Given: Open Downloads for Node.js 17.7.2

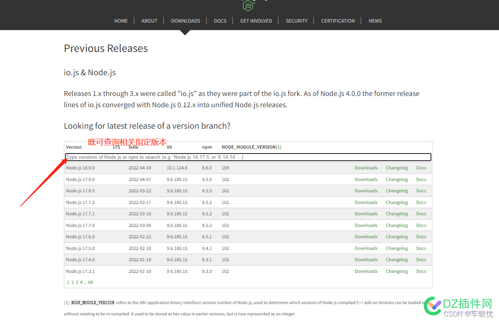Looking at the screenshot, I should (x=366, y=202).
